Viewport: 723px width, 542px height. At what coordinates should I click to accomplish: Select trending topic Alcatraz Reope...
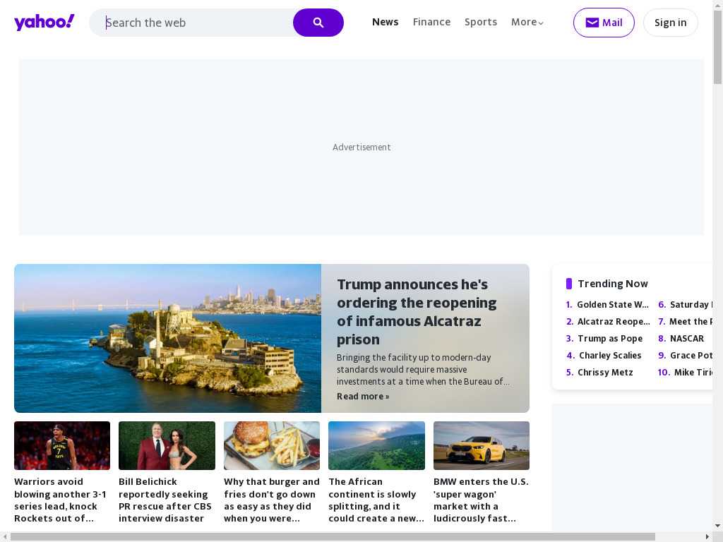coord(614,322)
